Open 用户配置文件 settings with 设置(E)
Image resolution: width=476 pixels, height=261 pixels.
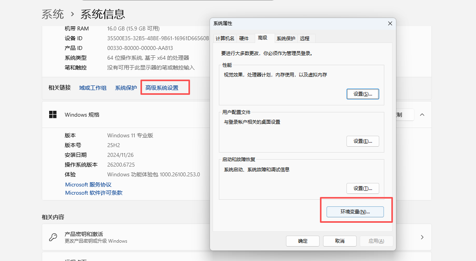pyautogui.click(x=362, y=141)
